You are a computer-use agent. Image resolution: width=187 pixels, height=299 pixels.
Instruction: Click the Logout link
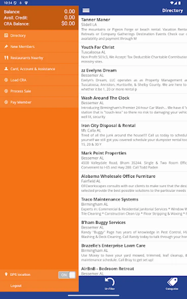[16, 286]
